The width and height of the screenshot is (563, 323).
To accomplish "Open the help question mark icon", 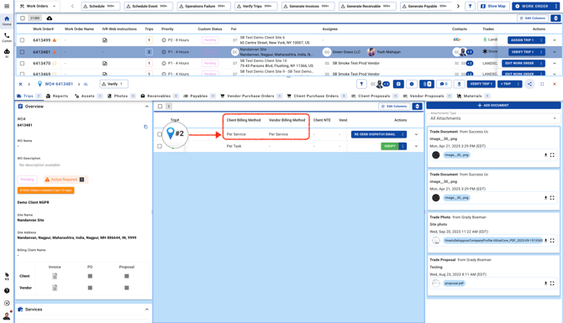I will [x=7, y=290].
